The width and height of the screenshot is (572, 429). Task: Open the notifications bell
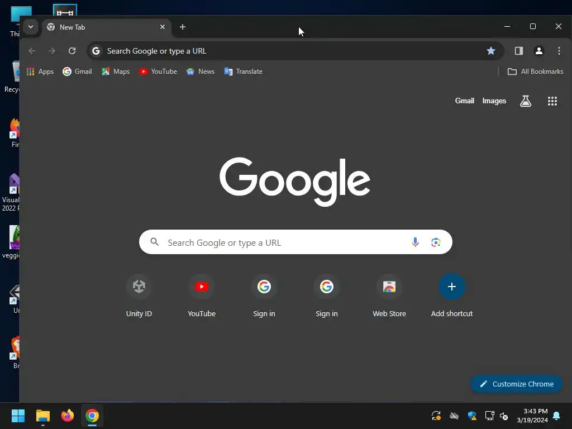[557, 416]
